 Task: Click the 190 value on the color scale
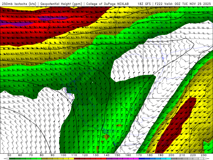point(161,155)
